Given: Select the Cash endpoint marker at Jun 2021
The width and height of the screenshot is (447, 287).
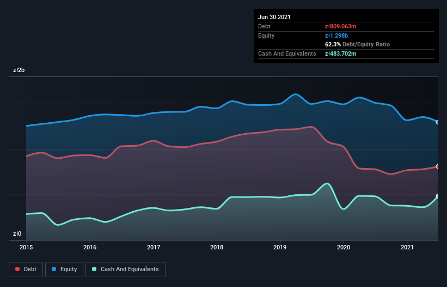Looking at the screenshot, I should [438, 196].
